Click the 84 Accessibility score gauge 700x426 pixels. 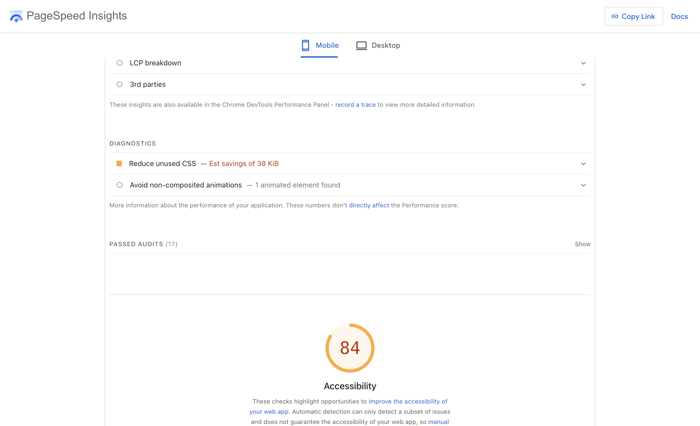[350, 348]
